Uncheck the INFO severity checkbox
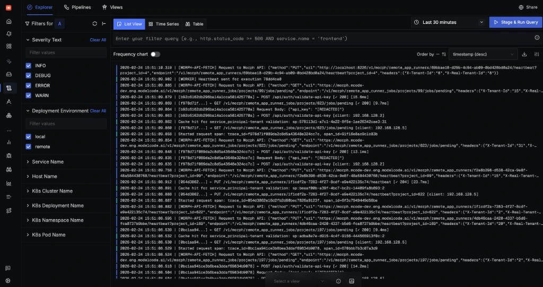Viewport: 543px width, 287px height. (x=29, y=65)
